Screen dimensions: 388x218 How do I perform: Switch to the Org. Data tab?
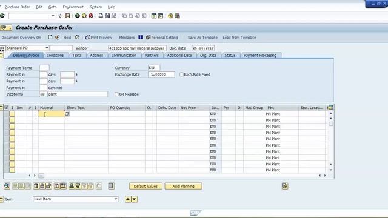[208, 55]
